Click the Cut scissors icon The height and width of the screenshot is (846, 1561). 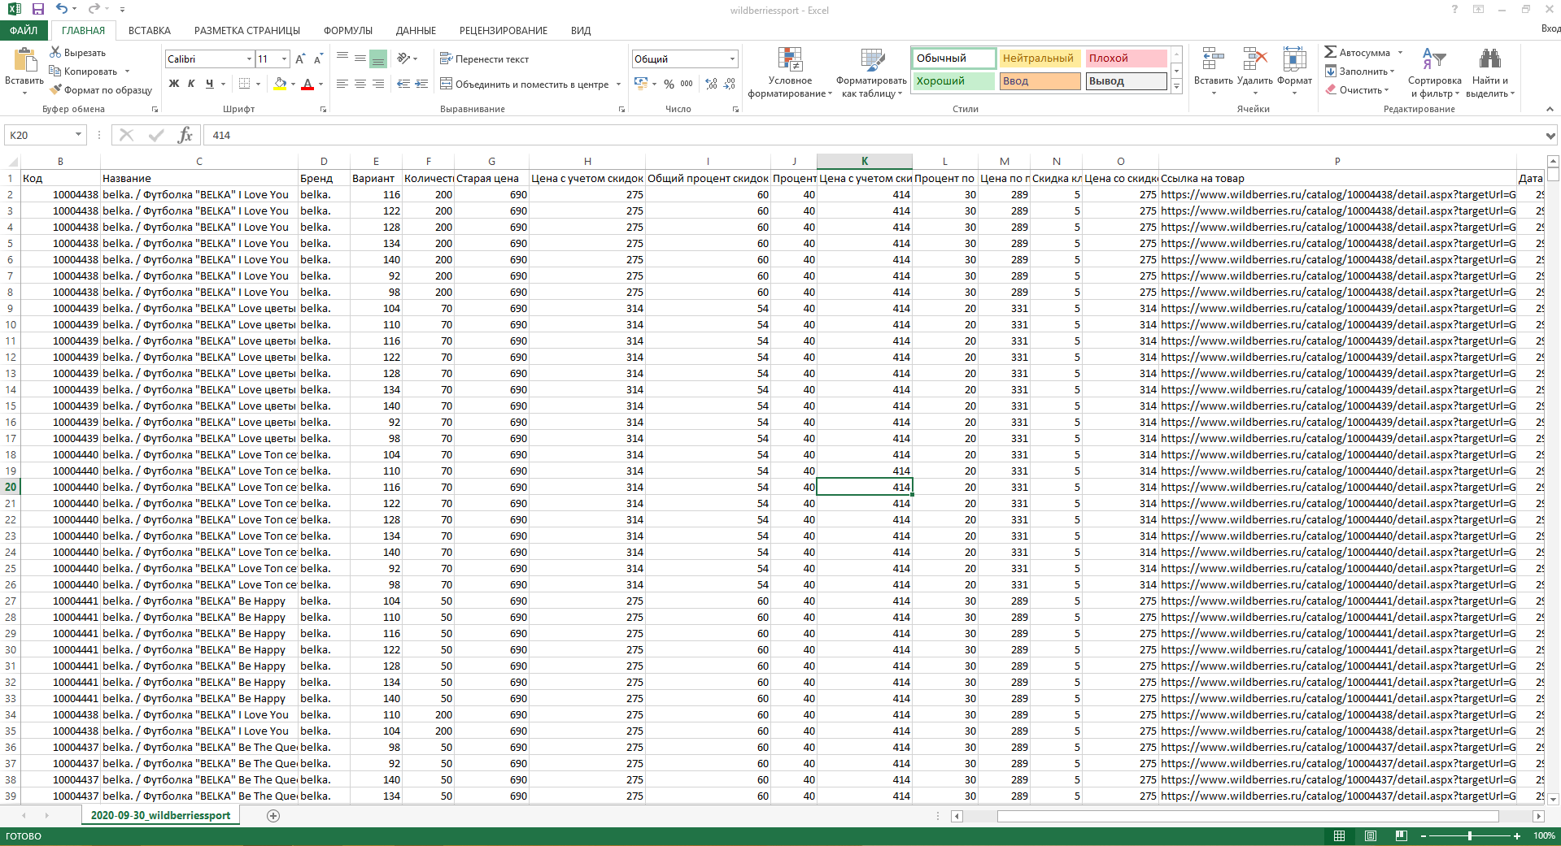click(x=55, y=52)
